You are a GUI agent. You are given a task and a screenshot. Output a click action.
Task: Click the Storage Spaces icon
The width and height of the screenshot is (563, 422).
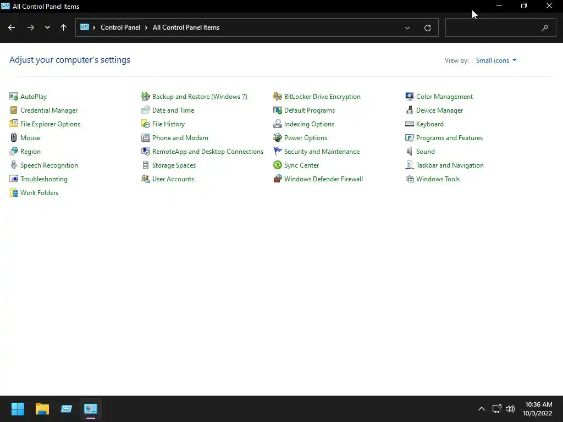click(145, 165)
